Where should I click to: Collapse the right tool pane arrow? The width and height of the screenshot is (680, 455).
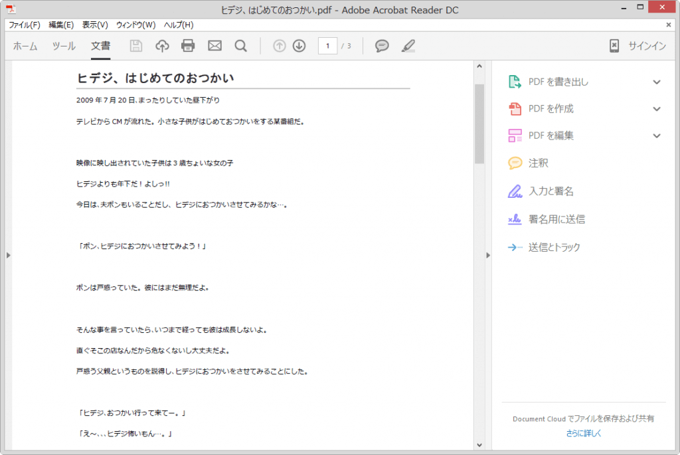pos(488,255)
